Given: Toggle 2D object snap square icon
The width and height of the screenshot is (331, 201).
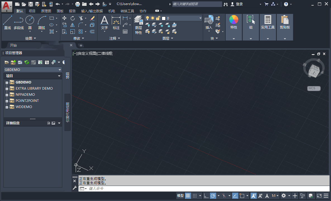Looking at the screenshot, I should [x=242, y=196].
